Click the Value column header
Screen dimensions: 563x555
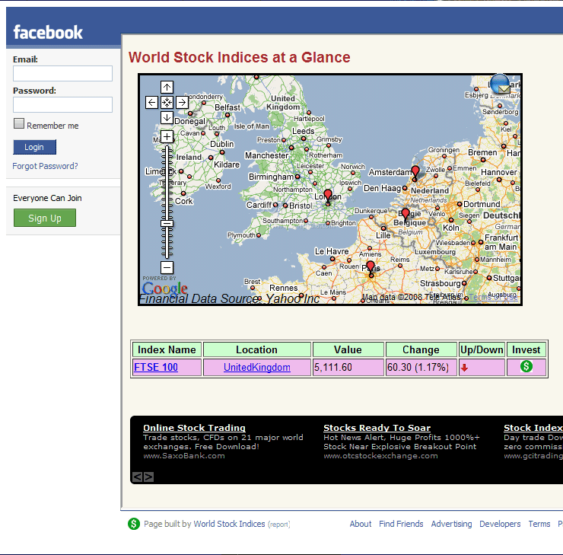(348, 349)
